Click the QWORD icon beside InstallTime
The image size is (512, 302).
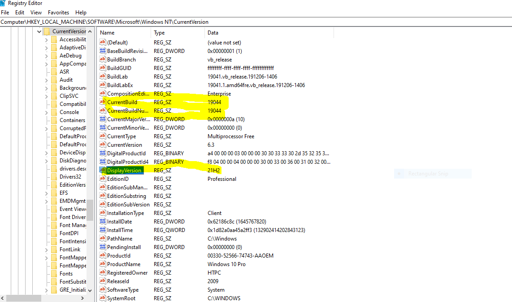click(102, 230)
